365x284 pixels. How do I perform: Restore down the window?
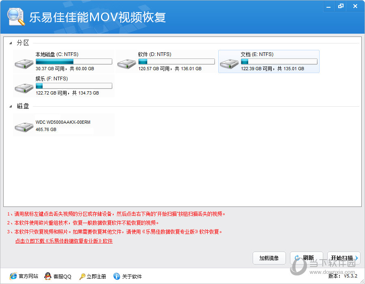341,6
